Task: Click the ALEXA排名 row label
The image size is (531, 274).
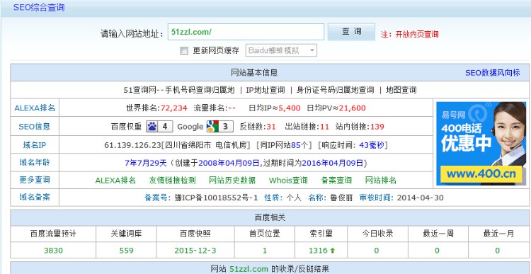Action: pos(35,108)
